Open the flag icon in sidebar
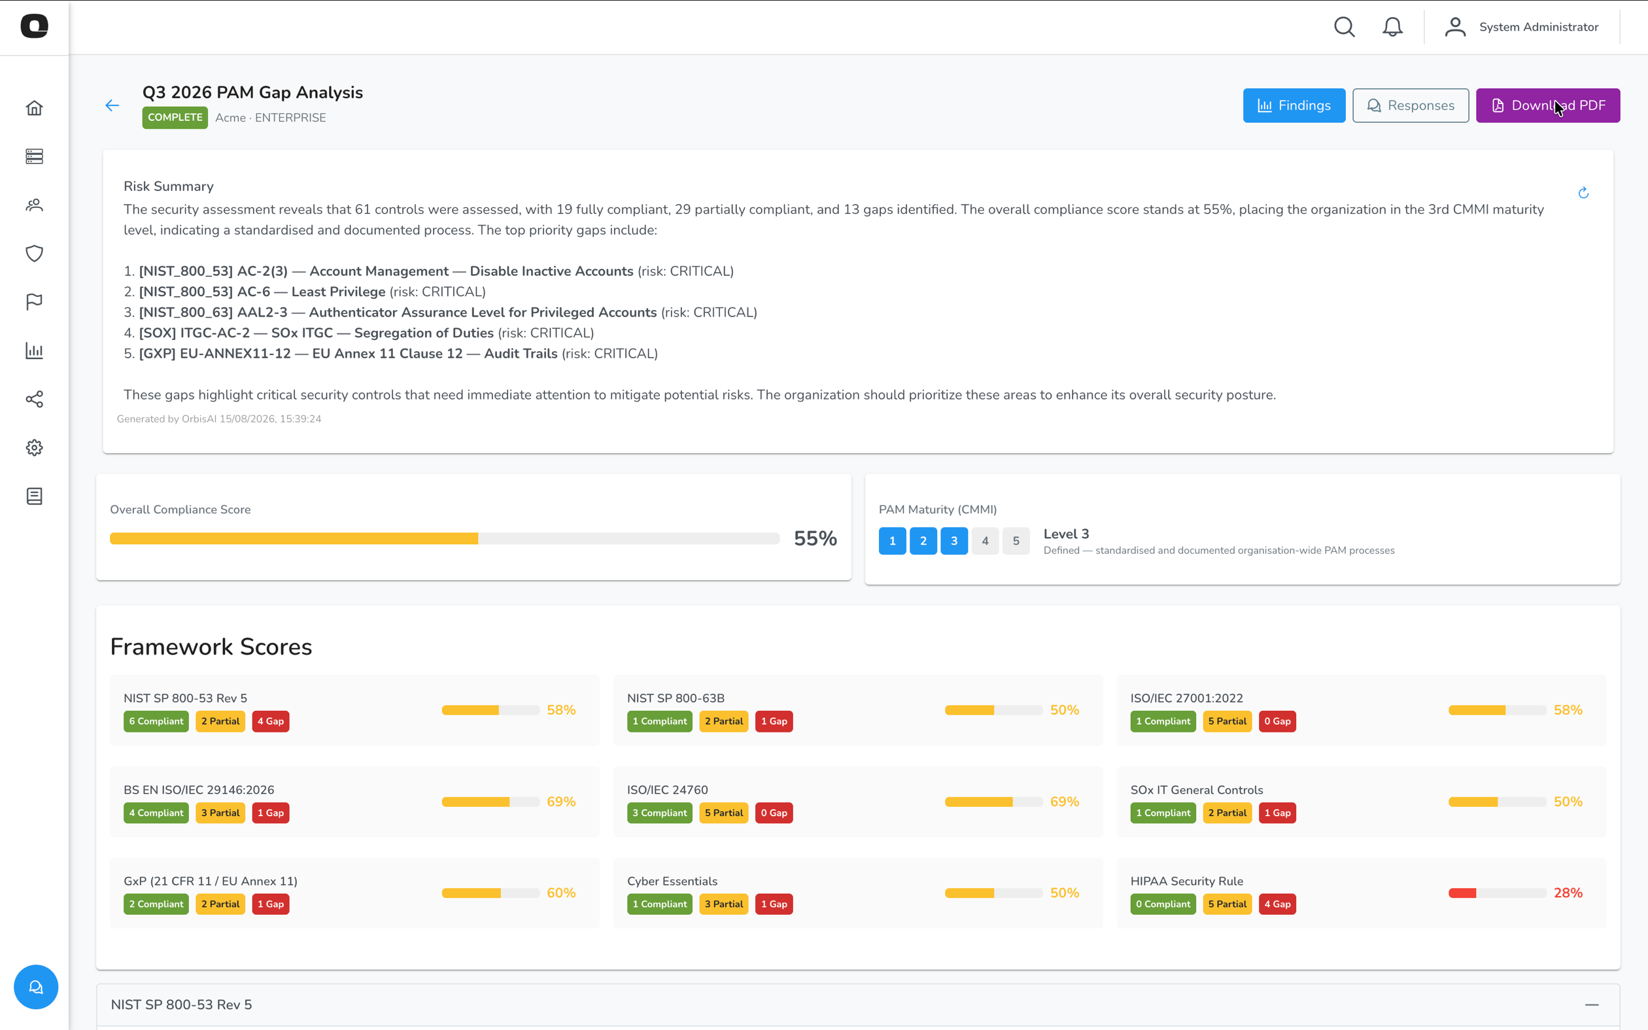 (x=34, y=301)
